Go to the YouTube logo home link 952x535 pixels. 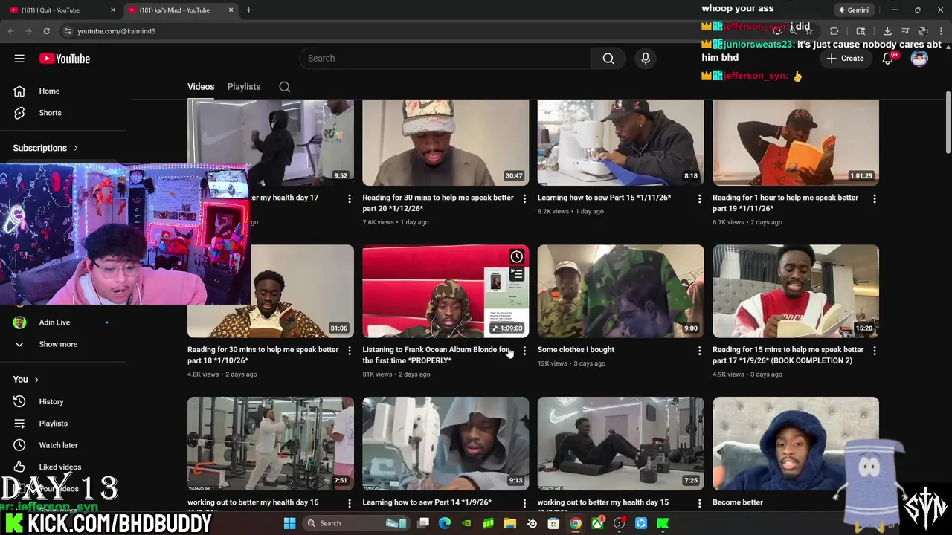[65, 59]
